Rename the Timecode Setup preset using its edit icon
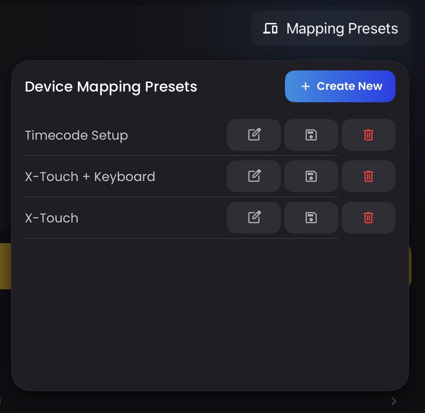This screenshot has width=425, height=413. pos(253,135)
